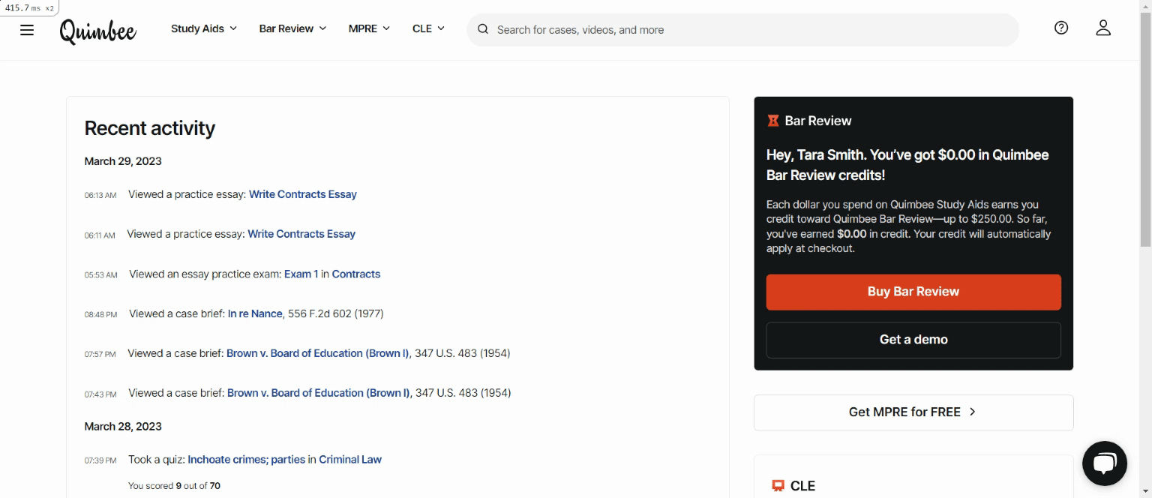
Task: Click the Recent activity heading
Action: pos(150,128)
